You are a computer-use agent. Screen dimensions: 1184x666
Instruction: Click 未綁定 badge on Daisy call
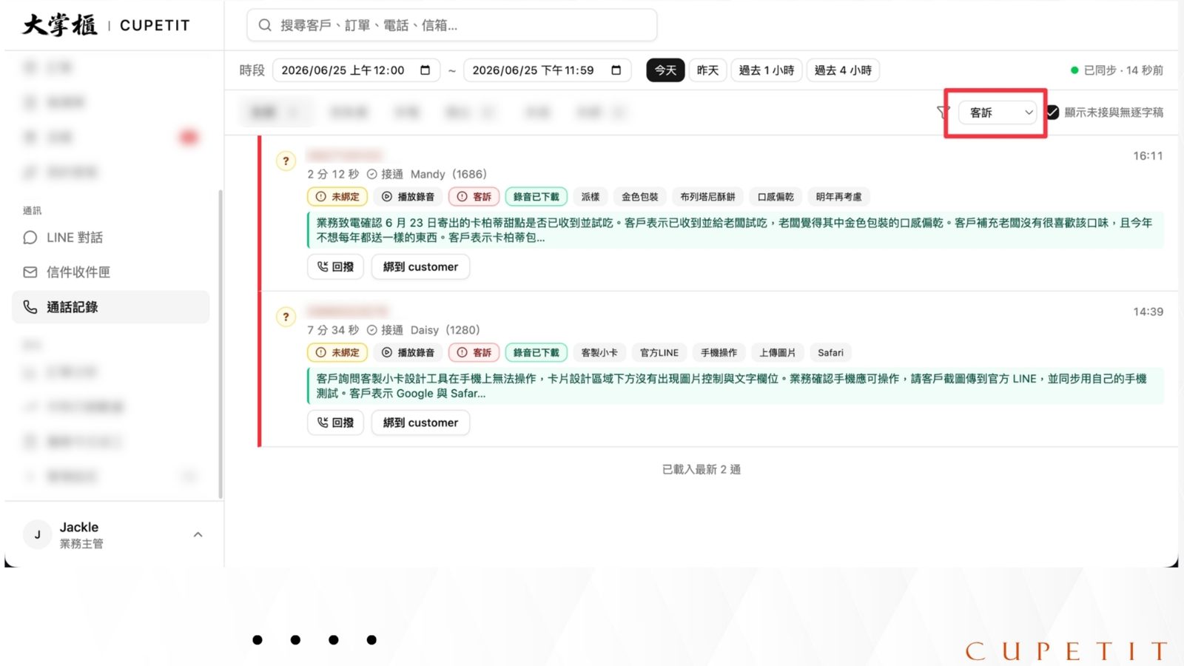pyautogui.click(x=337, y=353)
